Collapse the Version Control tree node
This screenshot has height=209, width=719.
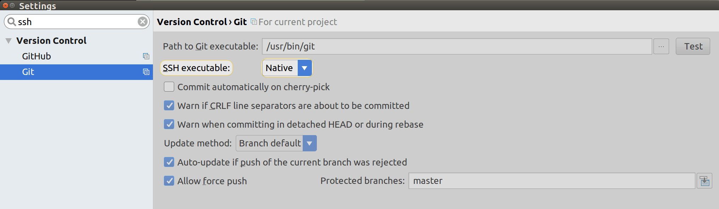(8, 41)
